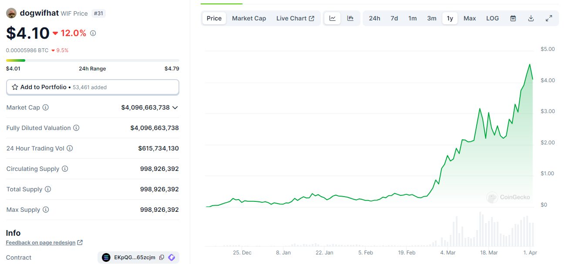Screen dimensions: 569x264
Task: Show Circulating Supply info icon
Action: point(65,169)
